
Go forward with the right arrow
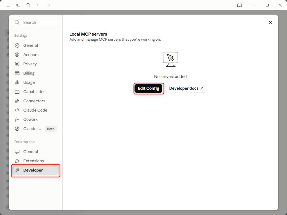(48, 5)
